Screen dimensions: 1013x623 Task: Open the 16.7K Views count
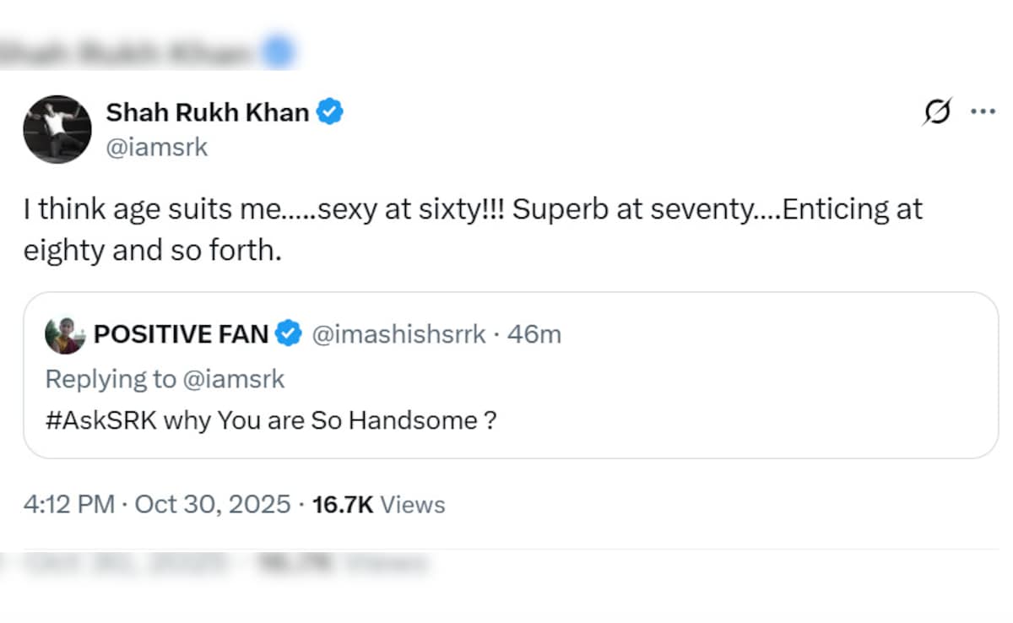pyautogui.click(x=378, y=505)
